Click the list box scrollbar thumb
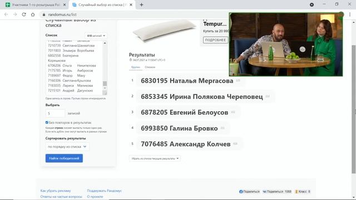Viewport: 356px width, 200px height. click(x=105, y=83)
